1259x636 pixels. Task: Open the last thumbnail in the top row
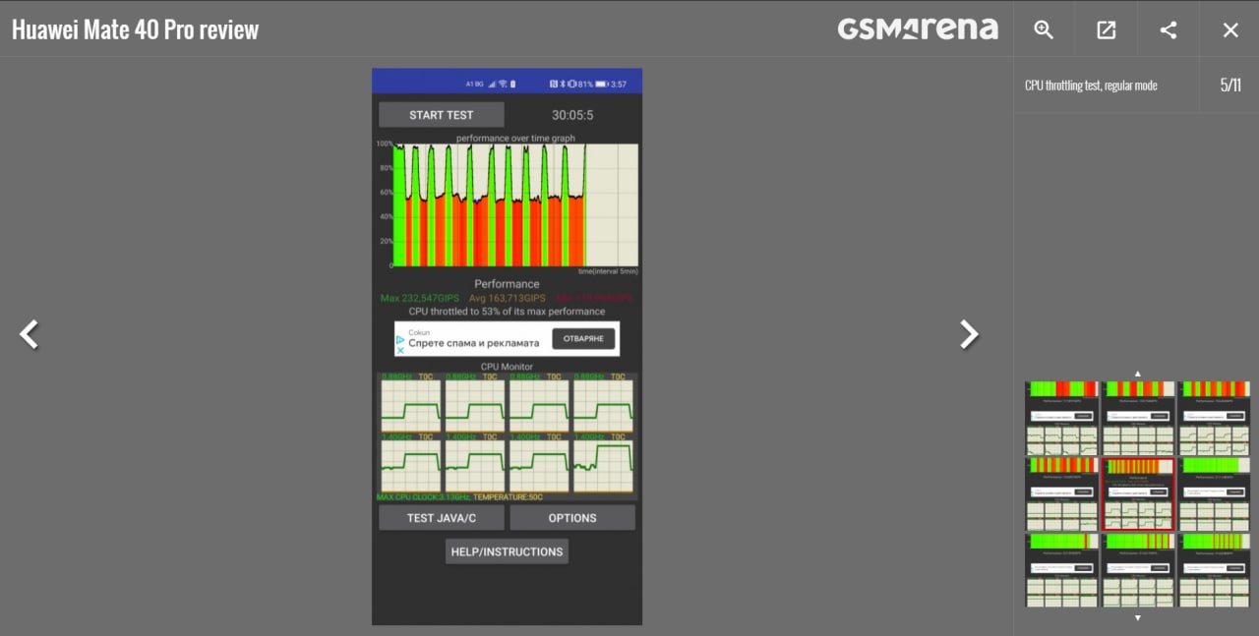(x=1215, y=419)
